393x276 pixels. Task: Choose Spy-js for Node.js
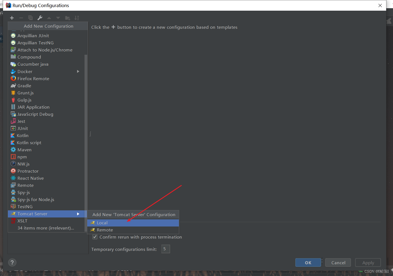(46, 199)
